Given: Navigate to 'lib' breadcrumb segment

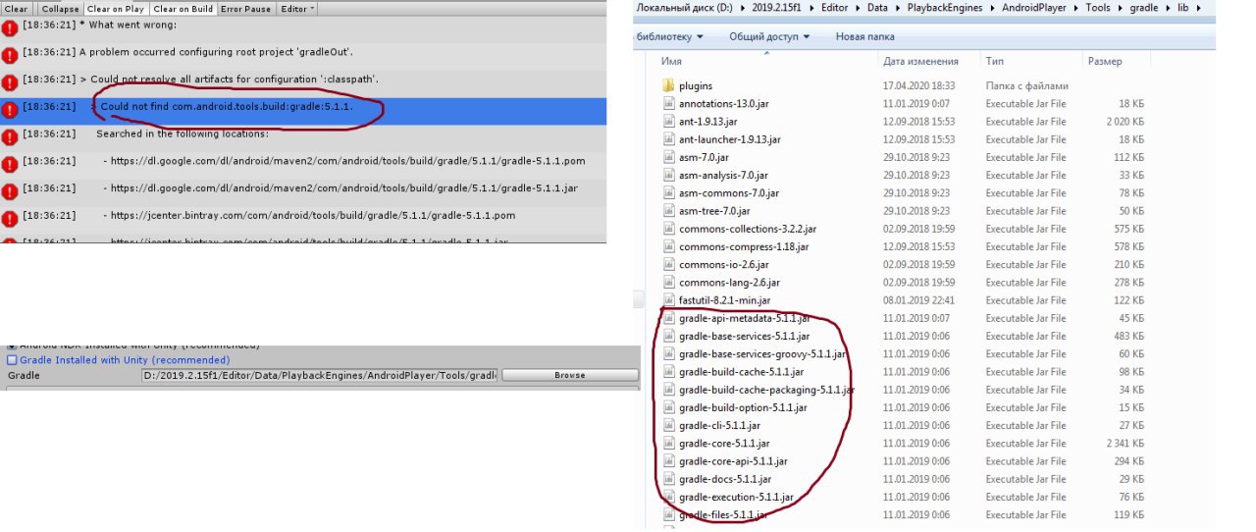Looking at the screenshot, I should pyautogui.click(x=1185, y=8).
